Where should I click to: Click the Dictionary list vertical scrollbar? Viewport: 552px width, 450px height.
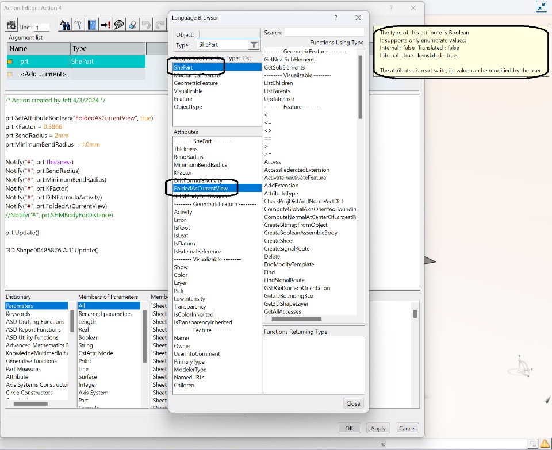tap(72, 321)
